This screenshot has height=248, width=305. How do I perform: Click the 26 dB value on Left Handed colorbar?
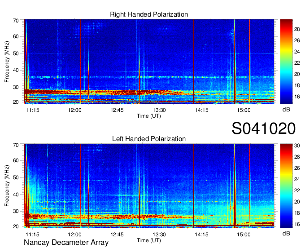pos(297,168)
